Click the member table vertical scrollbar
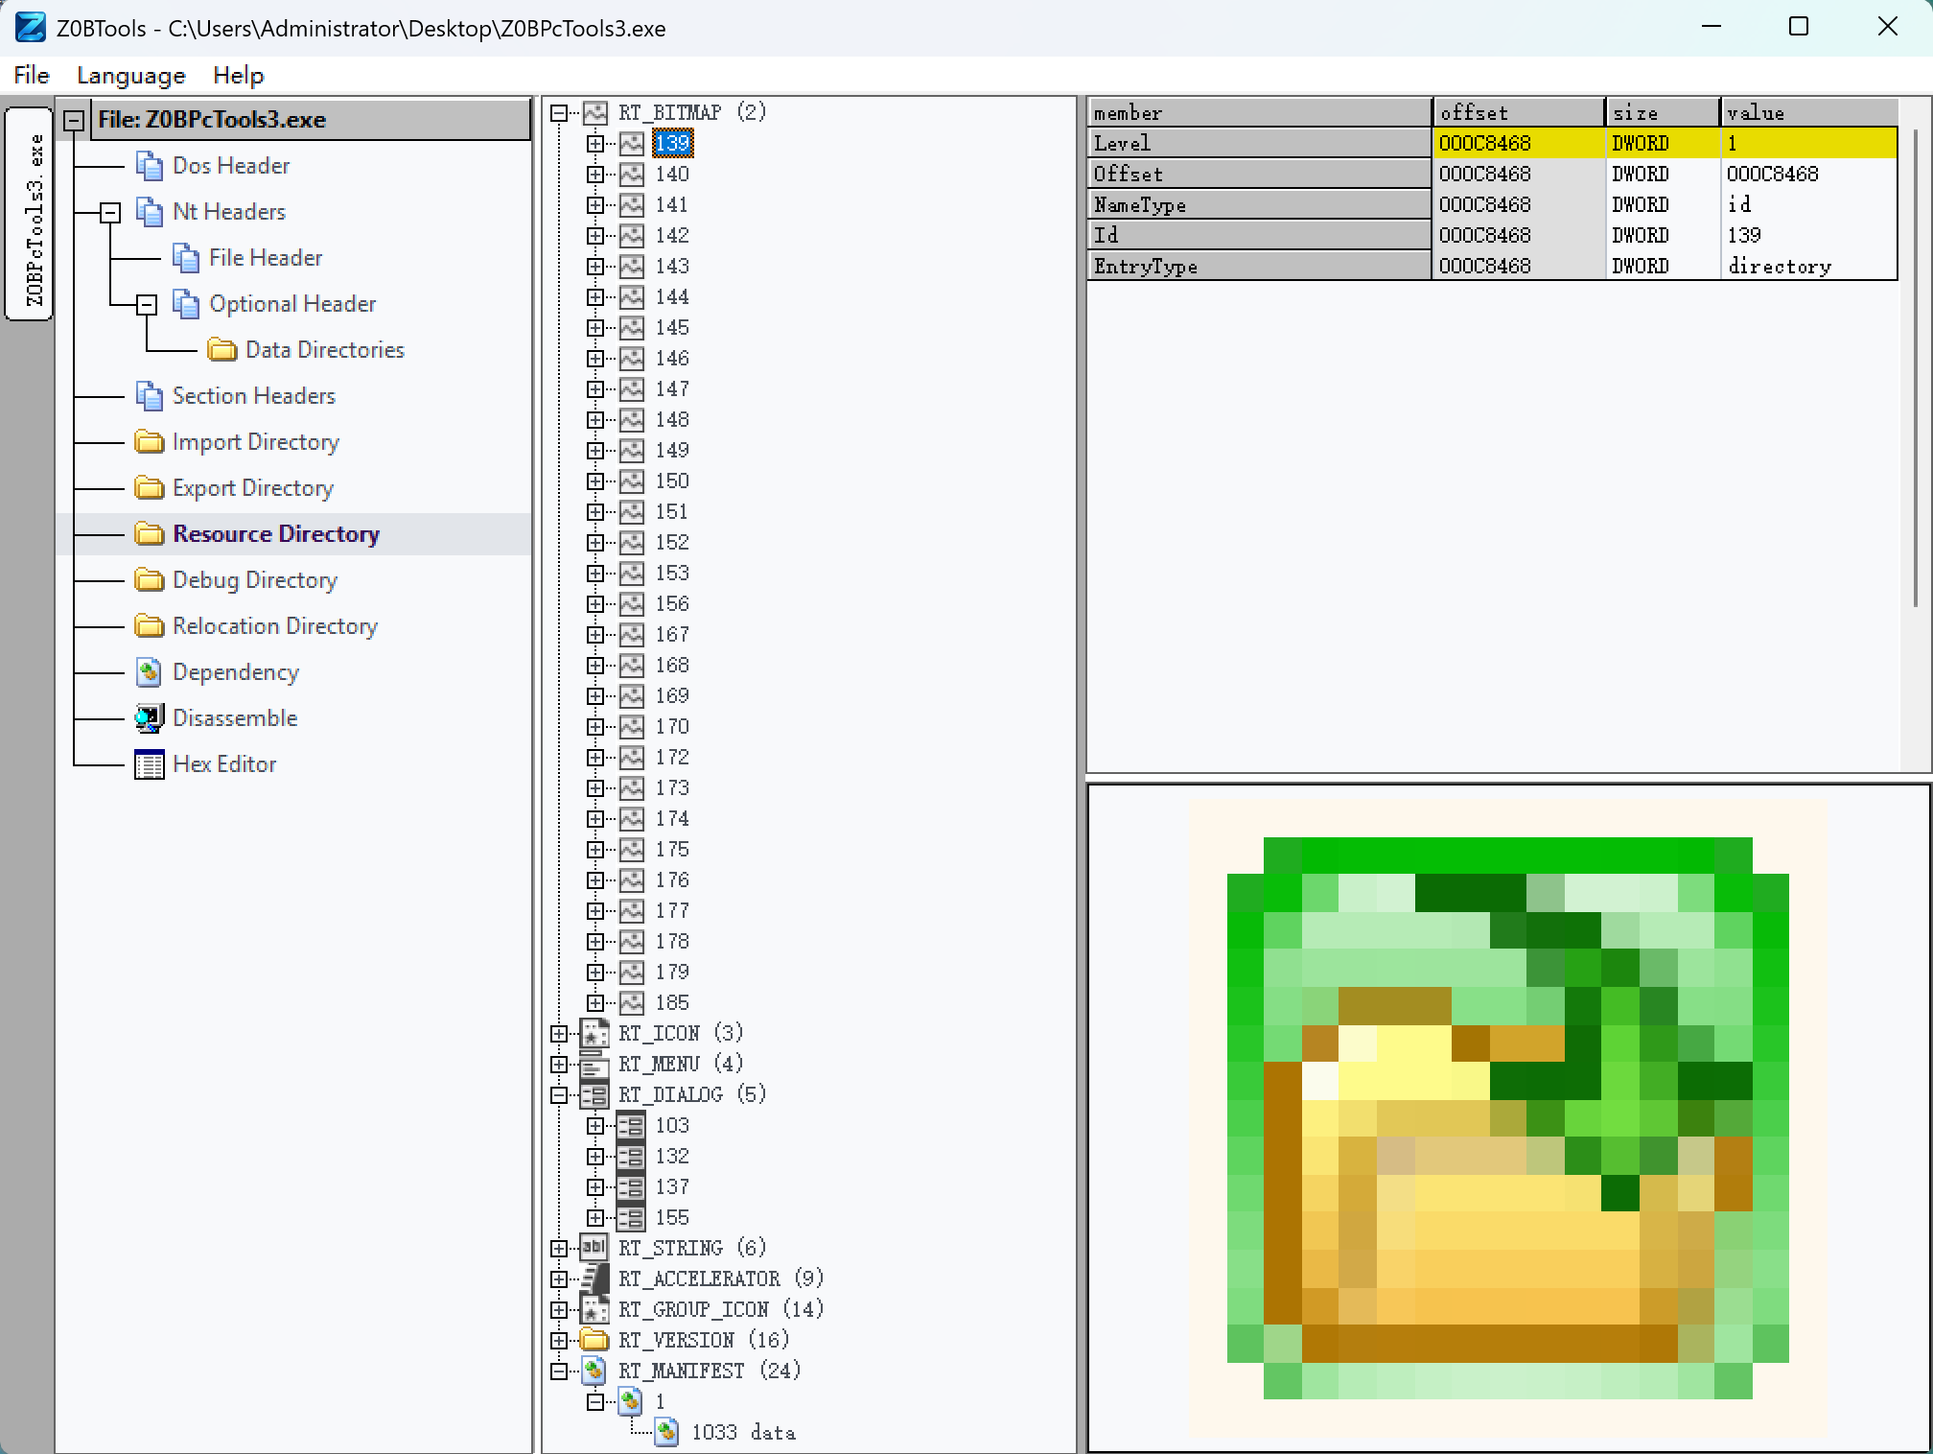1933x1454 pixels. click(x=1915, y=368)
